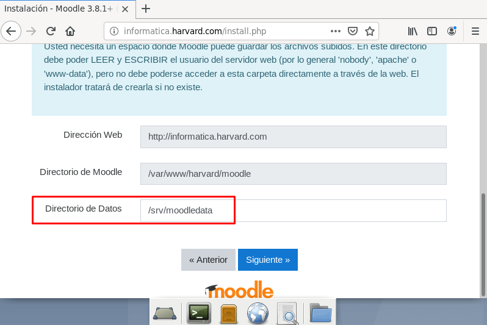This screenshot has height=325, width=487.
Task: Bookmark this page with the star
Action: coord(370,31)
